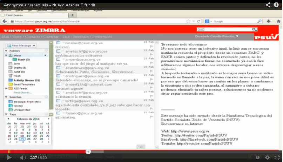Open the New Message dropdown

pyautogui.click(x=34, y=46)
